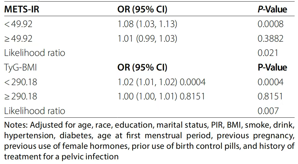Select the TyG-BMI row label
Image resolution: width=298 pixels, height=164 pixels.
coord(20,67)
